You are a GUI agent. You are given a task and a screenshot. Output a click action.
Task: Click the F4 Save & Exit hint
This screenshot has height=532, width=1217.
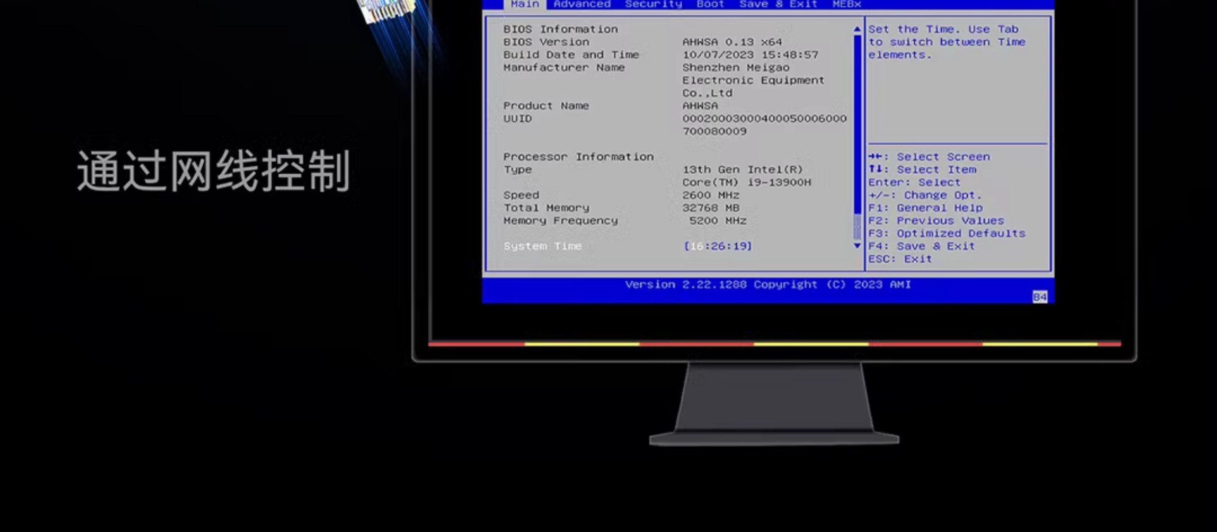coord(921,246)
